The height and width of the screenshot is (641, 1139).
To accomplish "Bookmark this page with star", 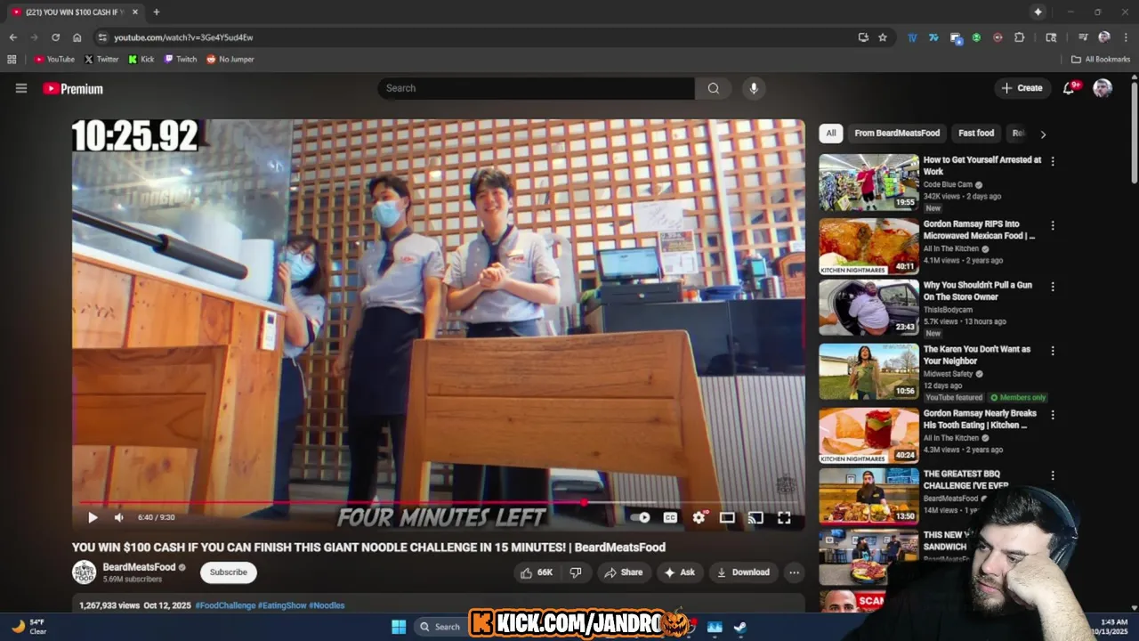I will pos(883,37).
